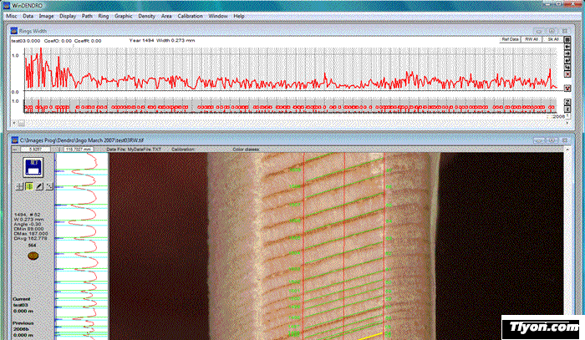Click the 2006 year label under the graph
Screen dimensions: 585x340
click(558, 117)
